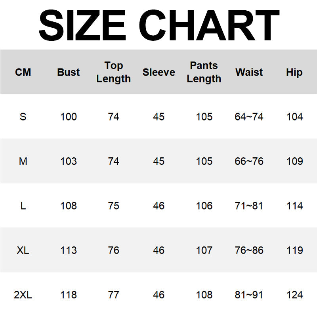Select the M size row label
The image size is (317, 317).
point(23,161)
